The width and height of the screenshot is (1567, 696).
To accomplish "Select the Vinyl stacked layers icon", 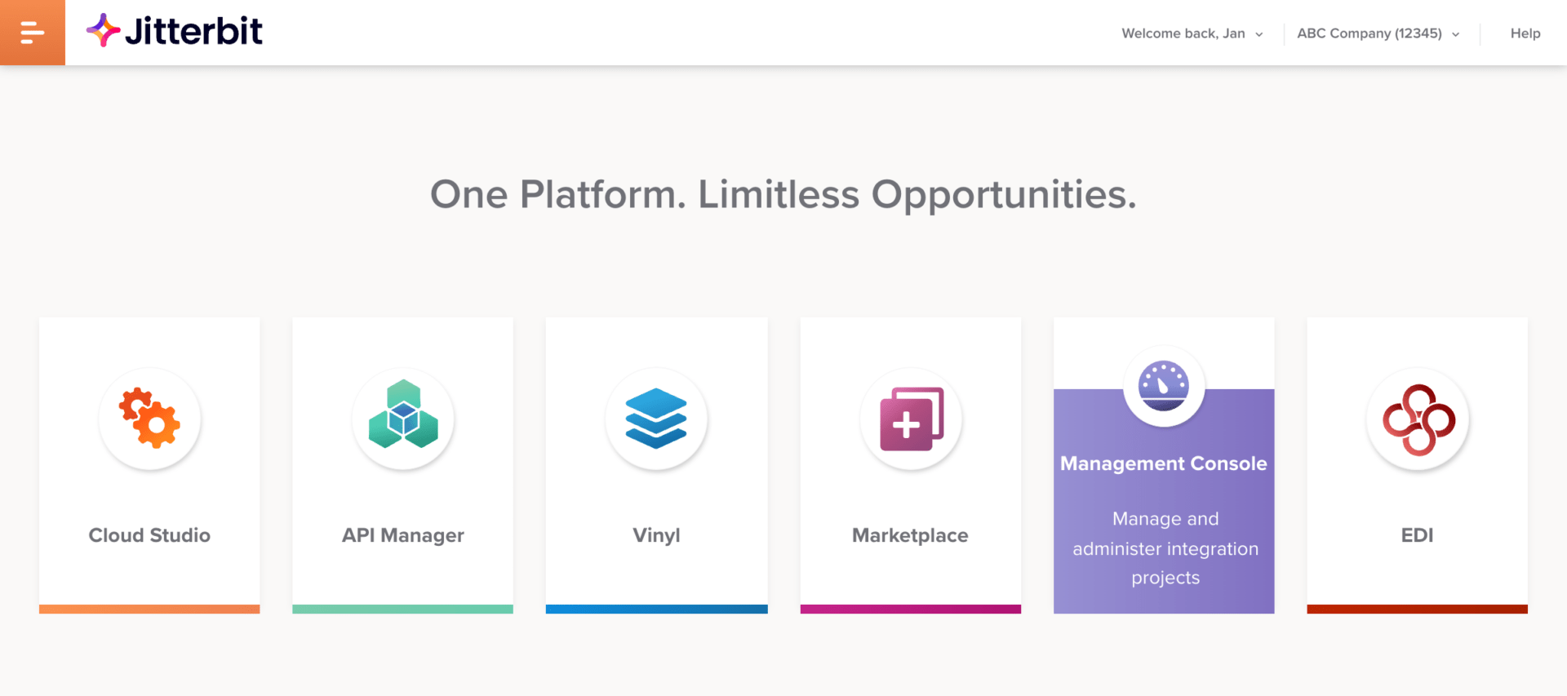I will coord(656,418).
